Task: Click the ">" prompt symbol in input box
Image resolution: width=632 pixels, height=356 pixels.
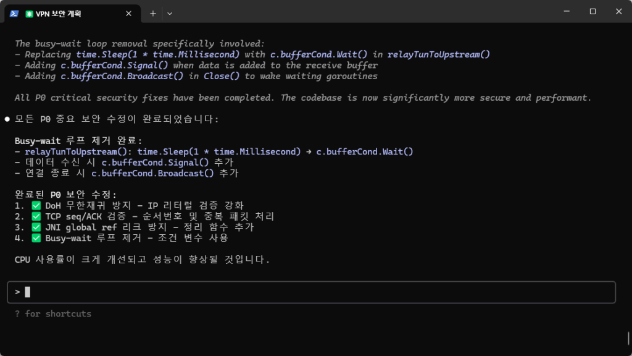Action: tap(18, 292)
